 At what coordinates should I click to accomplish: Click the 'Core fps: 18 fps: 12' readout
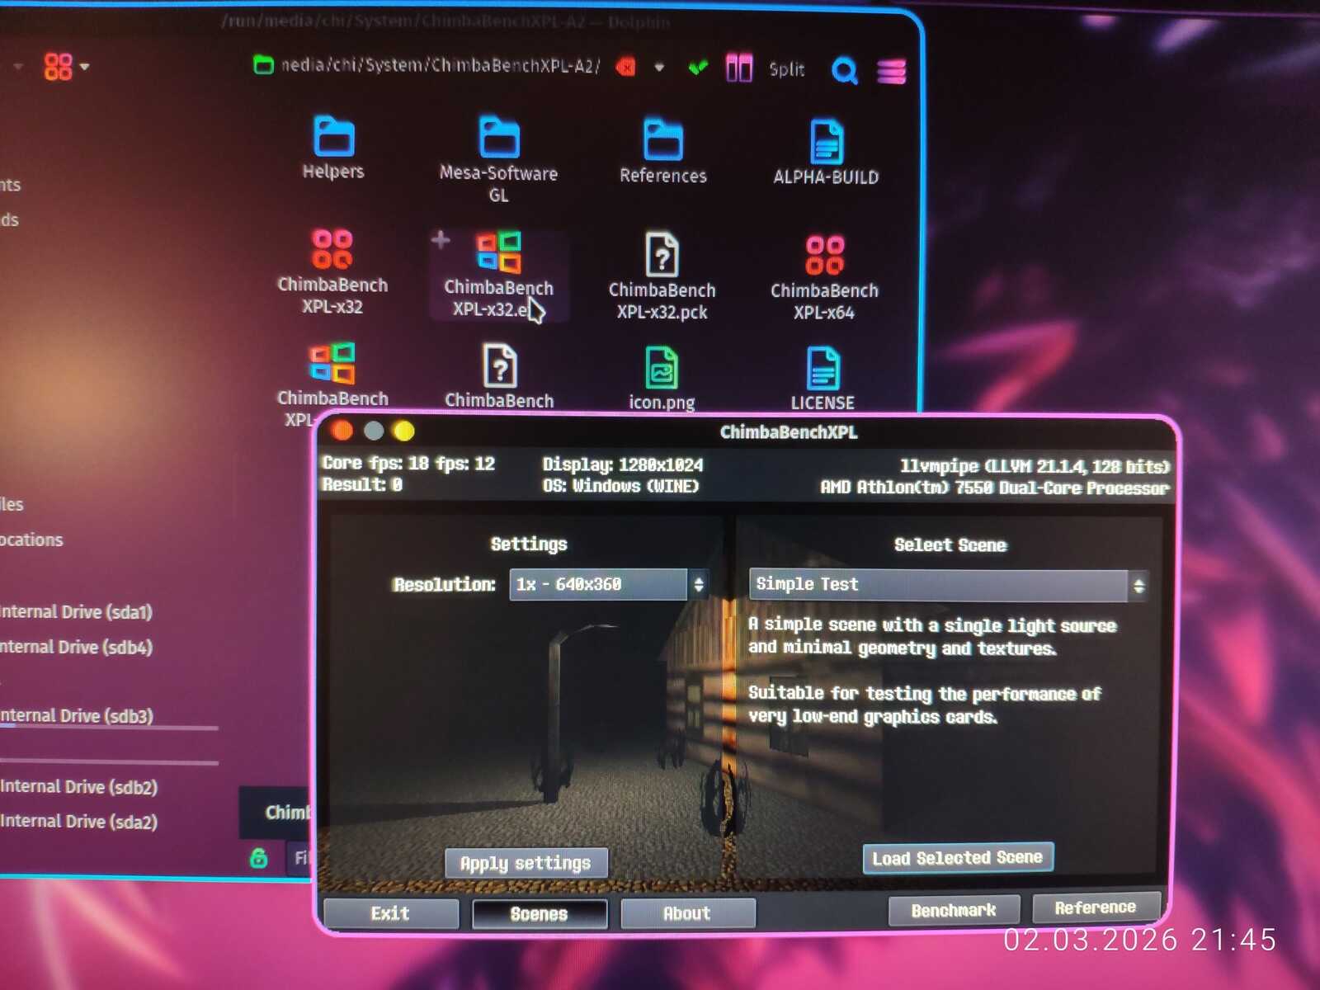(x=408, y=464)
